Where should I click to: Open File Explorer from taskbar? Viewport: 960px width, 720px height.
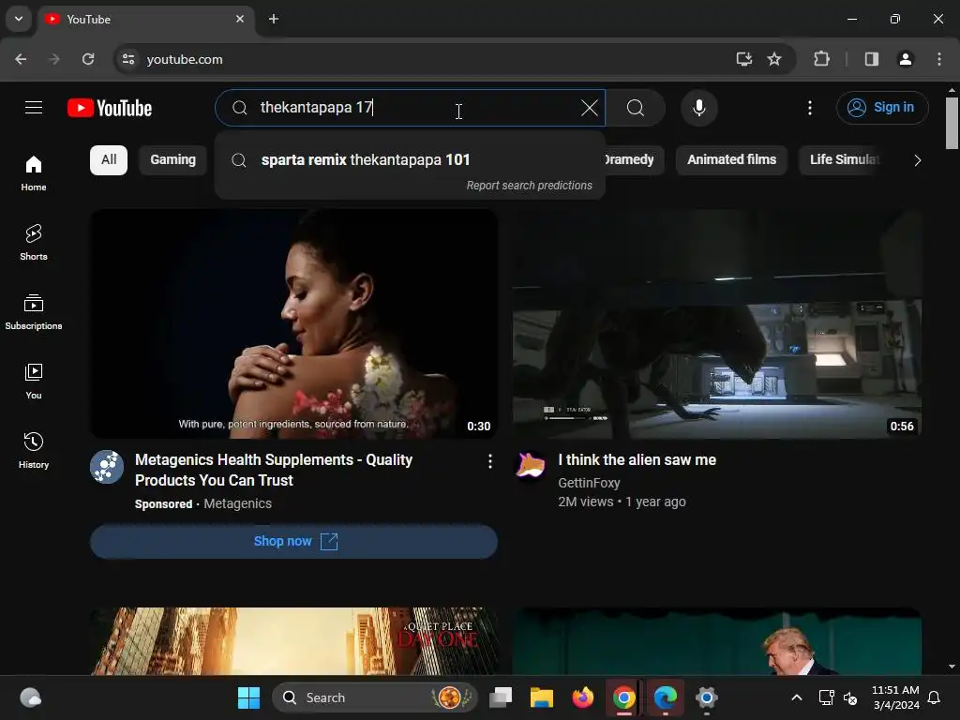(541, 697)
